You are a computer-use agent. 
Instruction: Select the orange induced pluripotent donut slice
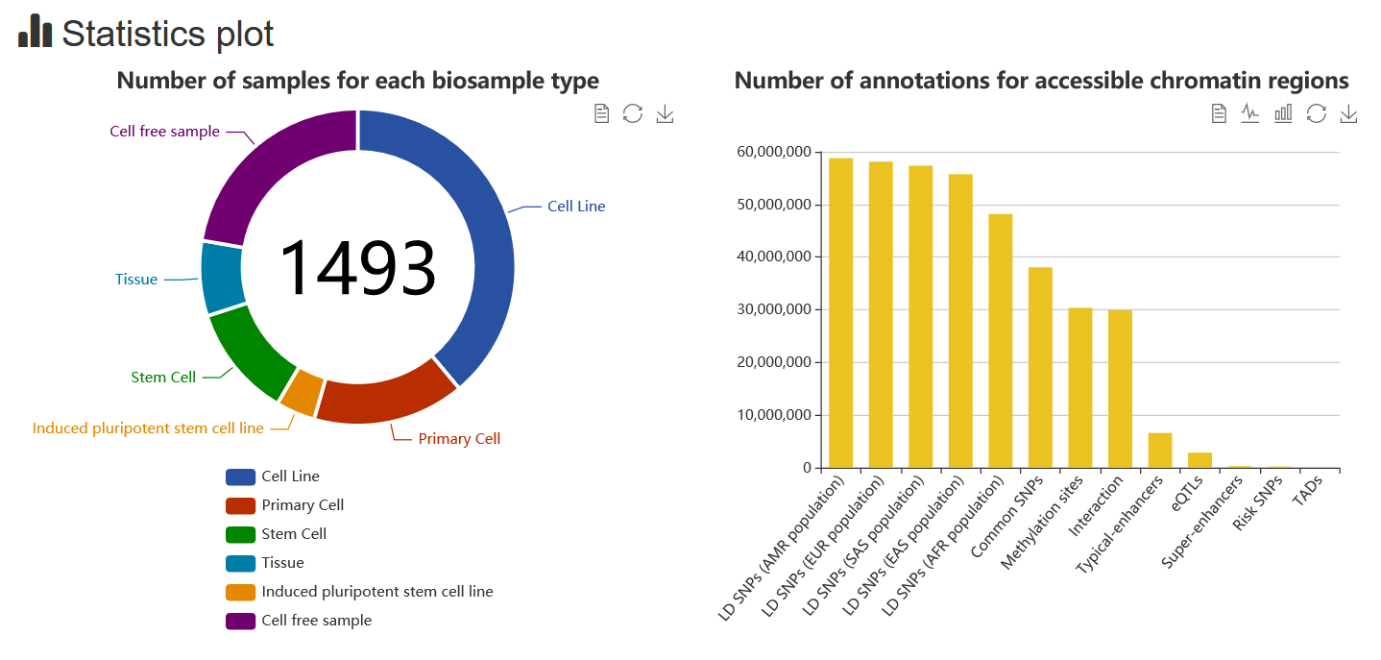tap(305, 392)
